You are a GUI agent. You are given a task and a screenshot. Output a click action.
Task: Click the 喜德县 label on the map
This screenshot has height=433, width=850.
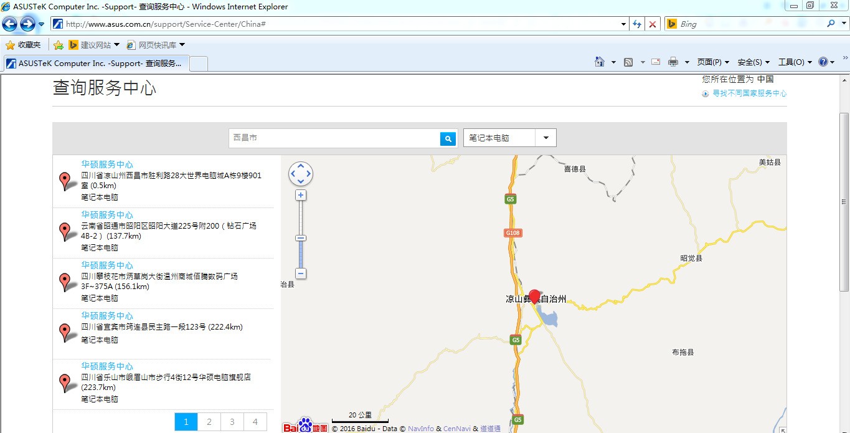(575, 169)
